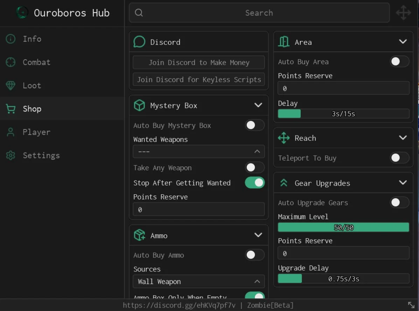
Task: Click the Ammo package icon
Action: (x=139, y=235)
